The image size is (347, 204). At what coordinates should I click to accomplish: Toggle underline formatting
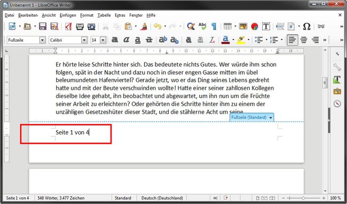coord(138,40)
